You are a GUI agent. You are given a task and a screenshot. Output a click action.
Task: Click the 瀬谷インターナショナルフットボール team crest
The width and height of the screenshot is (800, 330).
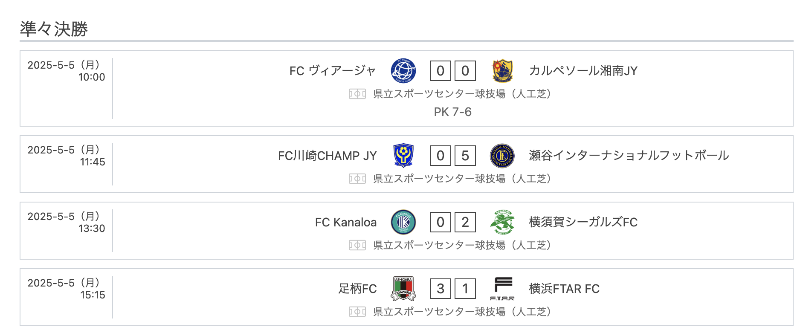(502, 156)
